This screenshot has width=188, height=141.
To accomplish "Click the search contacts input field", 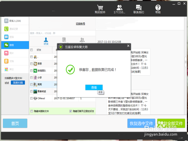I will (62, 33).
